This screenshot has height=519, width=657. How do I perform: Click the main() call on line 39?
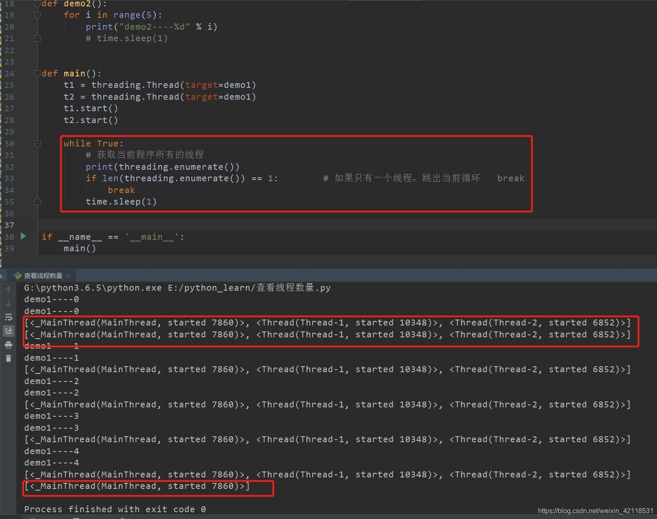pyautogui.click(x=80, y=249)
